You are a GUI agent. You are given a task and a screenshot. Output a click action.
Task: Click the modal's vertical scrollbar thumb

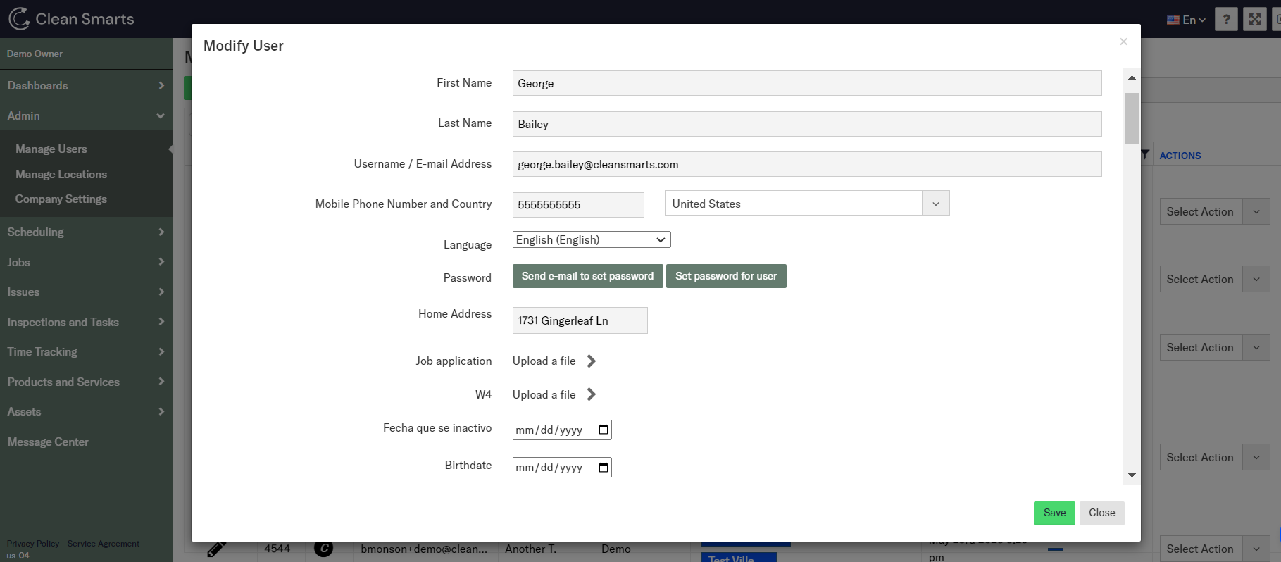pos(1132,118)
